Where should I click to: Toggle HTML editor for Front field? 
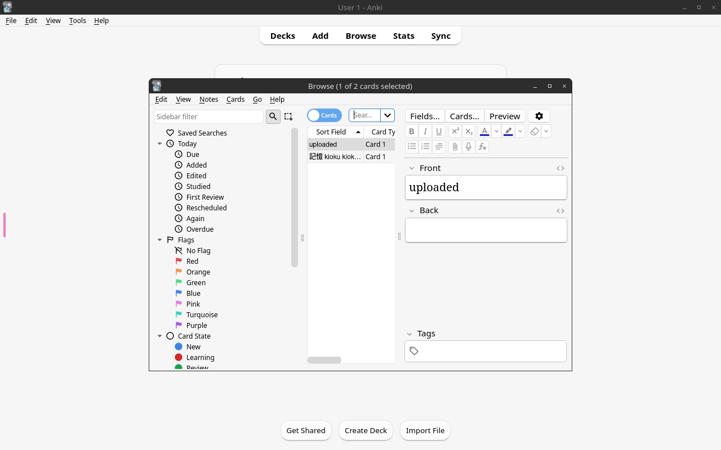pyautogui.click(x=560, y=168)
